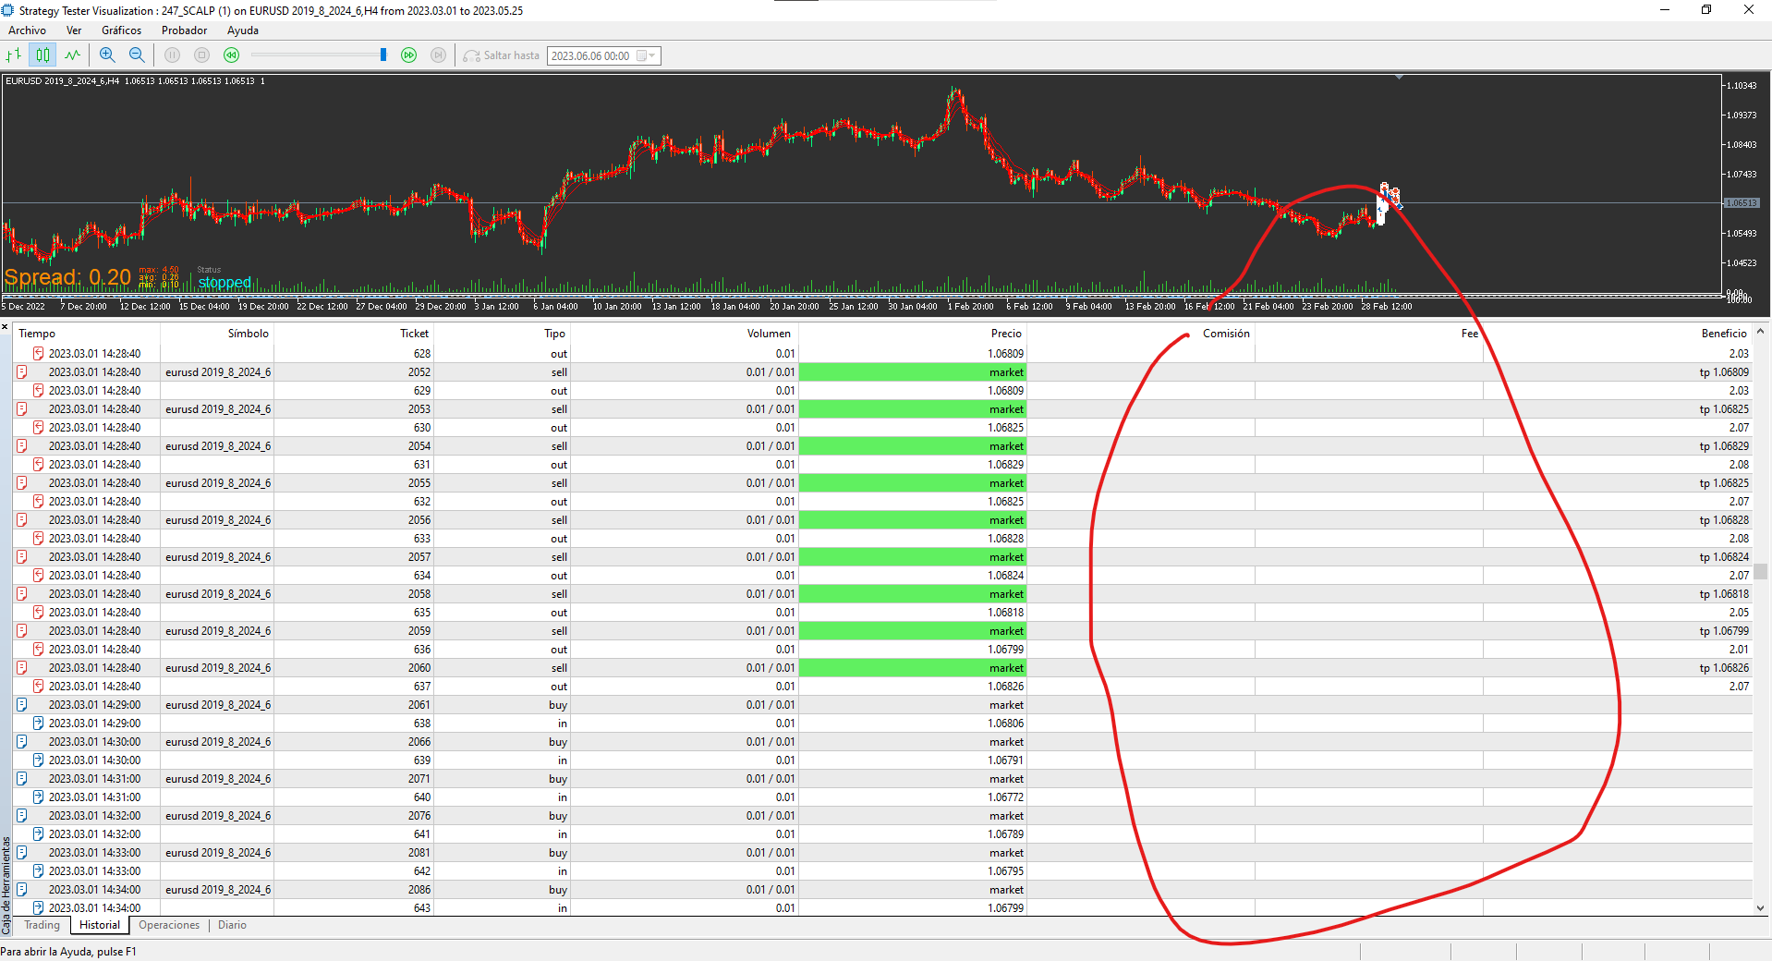The height and width of the screenshot is (961, 1772).
Task: Open the Gráficos menu
Action: (121, 30)
